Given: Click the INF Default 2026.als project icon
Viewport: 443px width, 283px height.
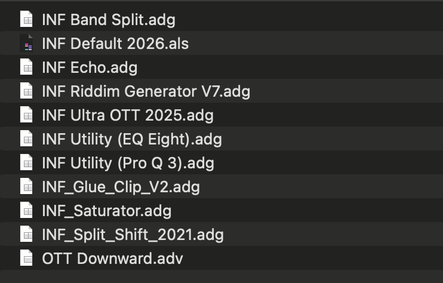Looking at the screenshot, I should [x=26, y=44].
